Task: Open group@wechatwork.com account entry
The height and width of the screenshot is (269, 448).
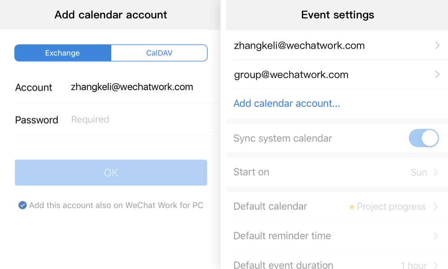Action: (291, 74)
